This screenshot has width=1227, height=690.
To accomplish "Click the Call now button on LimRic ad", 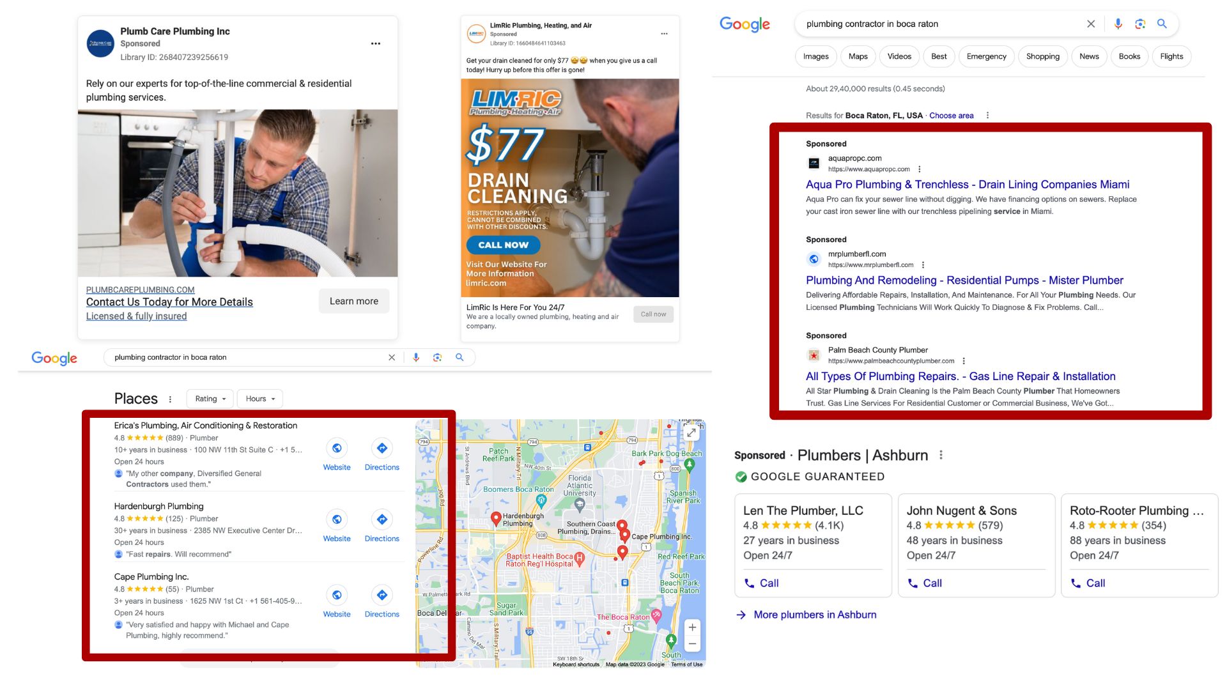I will 653,314.
